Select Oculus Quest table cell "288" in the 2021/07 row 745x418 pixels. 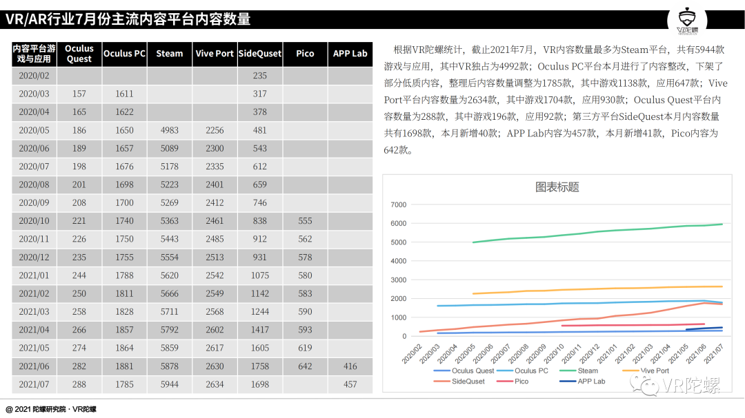click(79, 384)
